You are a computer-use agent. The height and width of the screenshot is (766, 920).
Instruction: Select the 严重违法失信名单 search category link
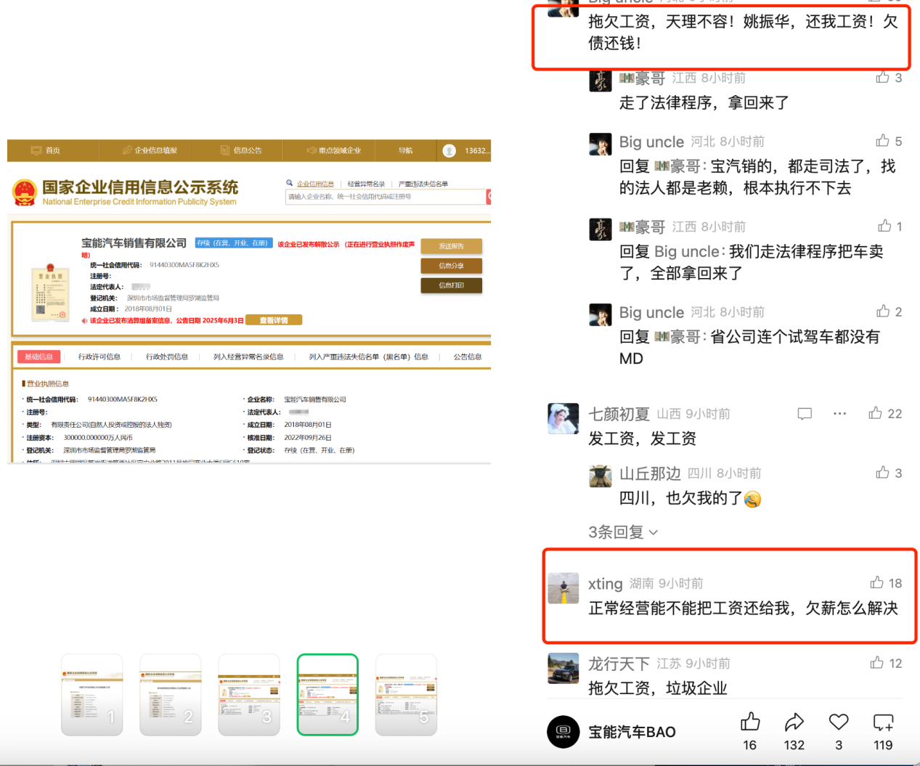point(423,184)
